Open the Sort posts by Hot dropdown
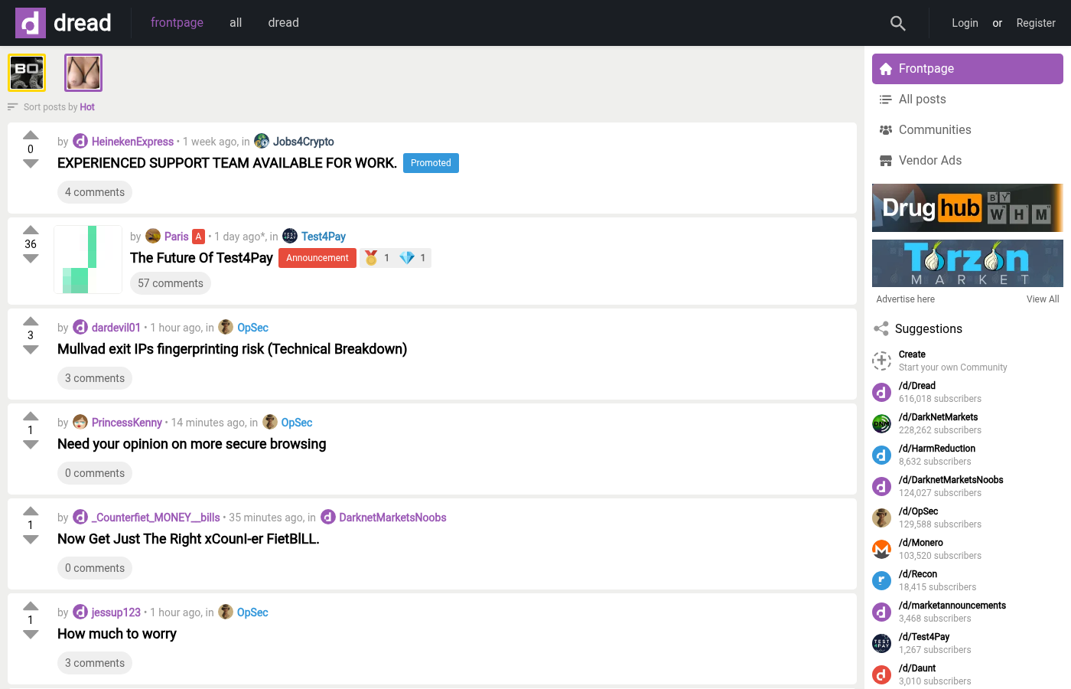Image resolution: width=1071 pixels, height=689 pixels. click(x=51, y=107)
